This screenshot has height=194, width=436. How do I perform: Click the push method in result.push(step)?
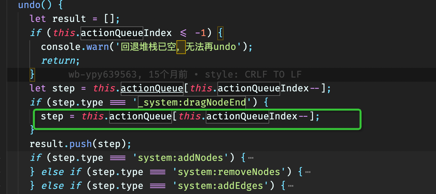click(x=81, y=144)
